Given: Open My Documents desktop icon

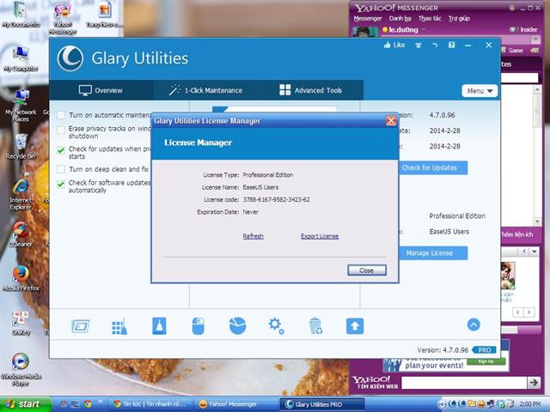Looking at the screenshot, I should (x=21, y=15).
